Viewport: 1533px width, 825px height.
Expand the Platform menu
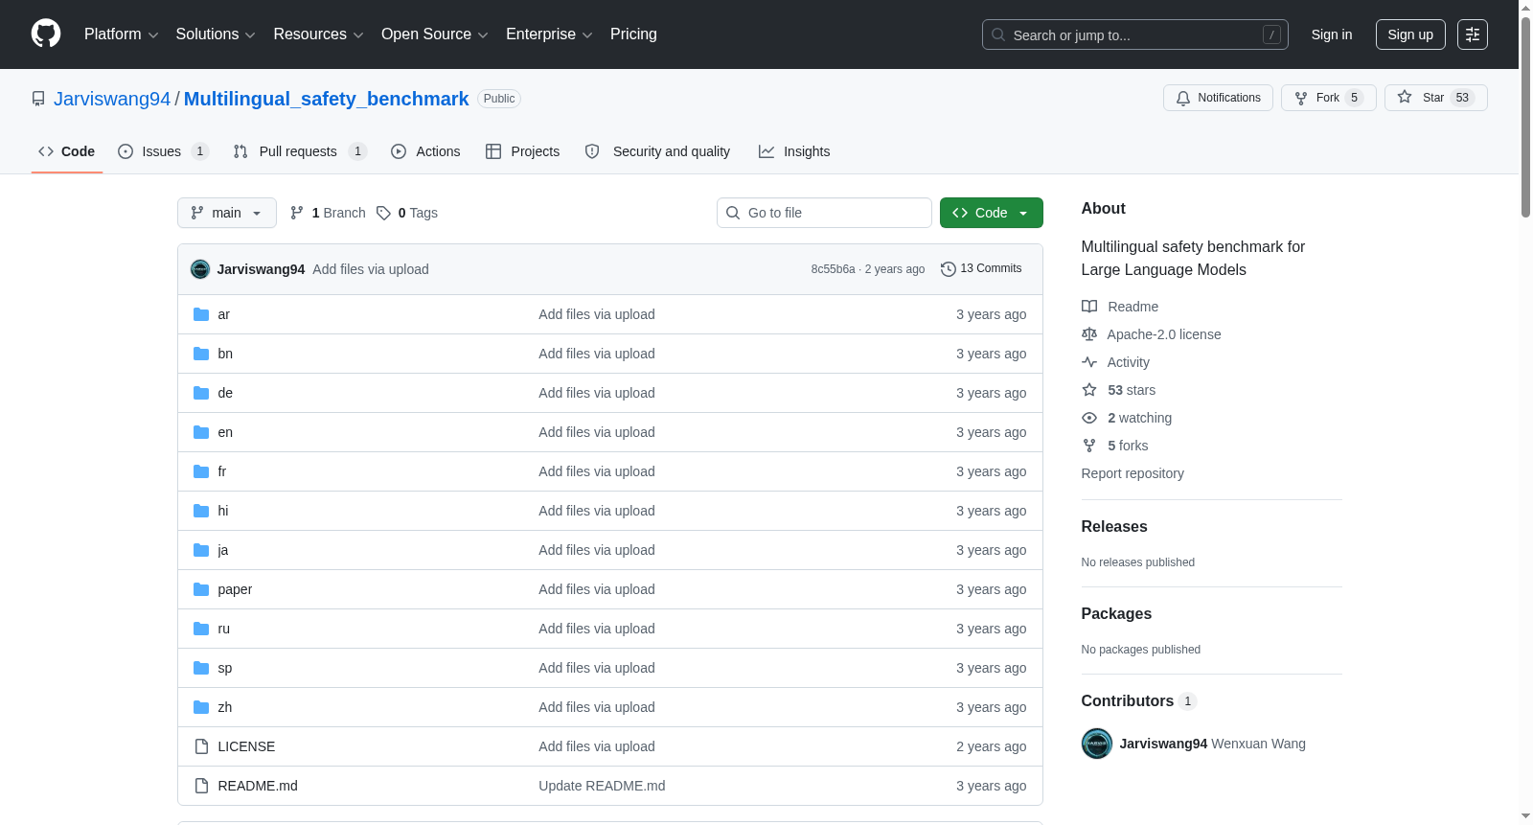[x=121, y=34]
